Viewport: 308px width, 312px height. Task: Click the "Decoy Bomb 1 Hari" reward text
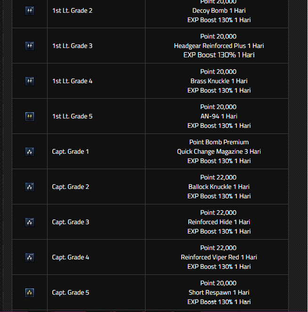pyautogui.click(x=219, y=10)
